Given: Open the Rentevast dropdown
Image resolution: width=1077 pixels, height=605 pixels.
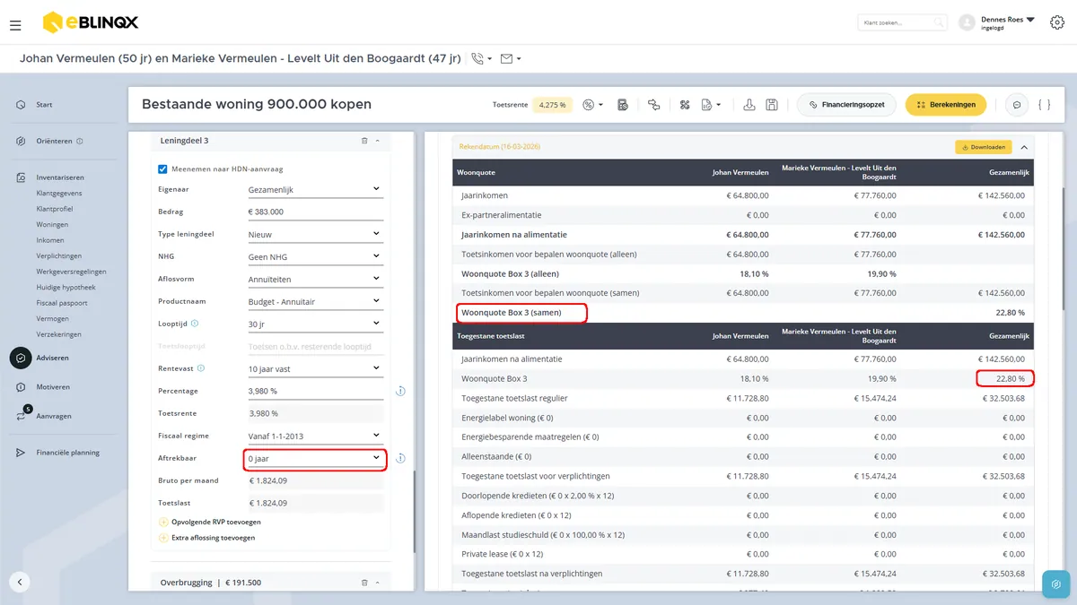Looking at the screenshot, I should tap(314, 368).
